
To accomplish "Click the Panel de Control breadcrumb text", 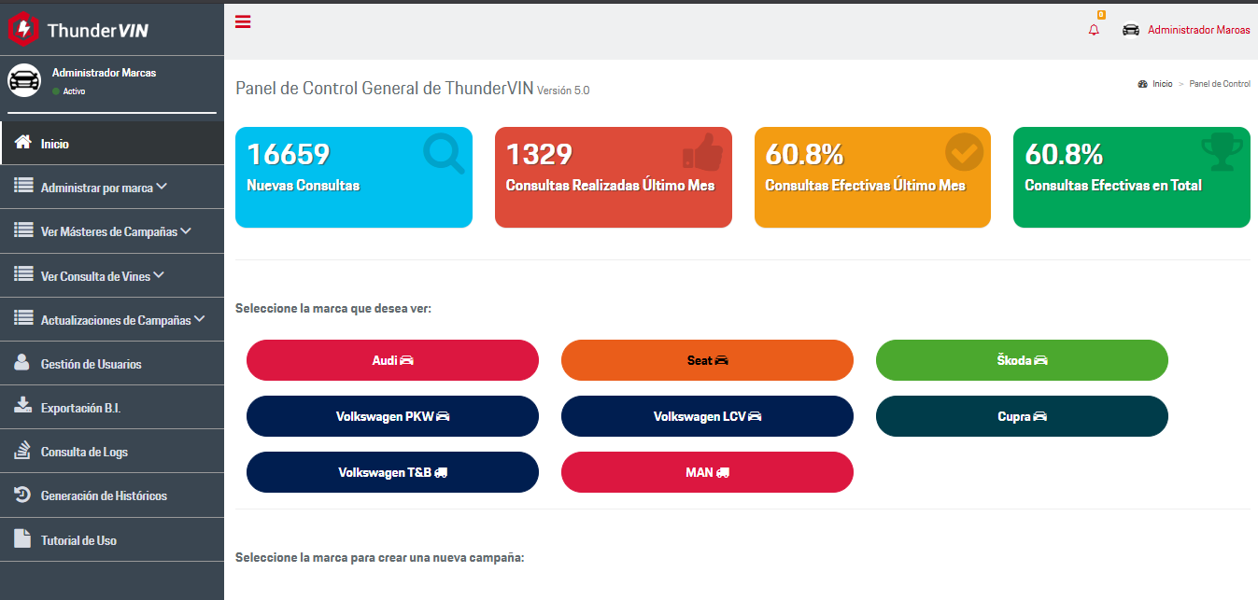I will pyautogui.click(x=1220, y=84).
